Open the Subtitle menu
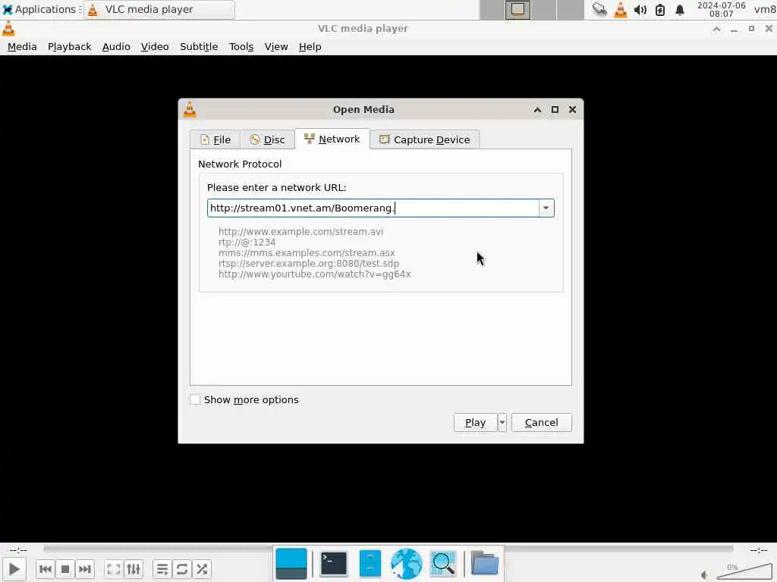 tap(199, 46)
